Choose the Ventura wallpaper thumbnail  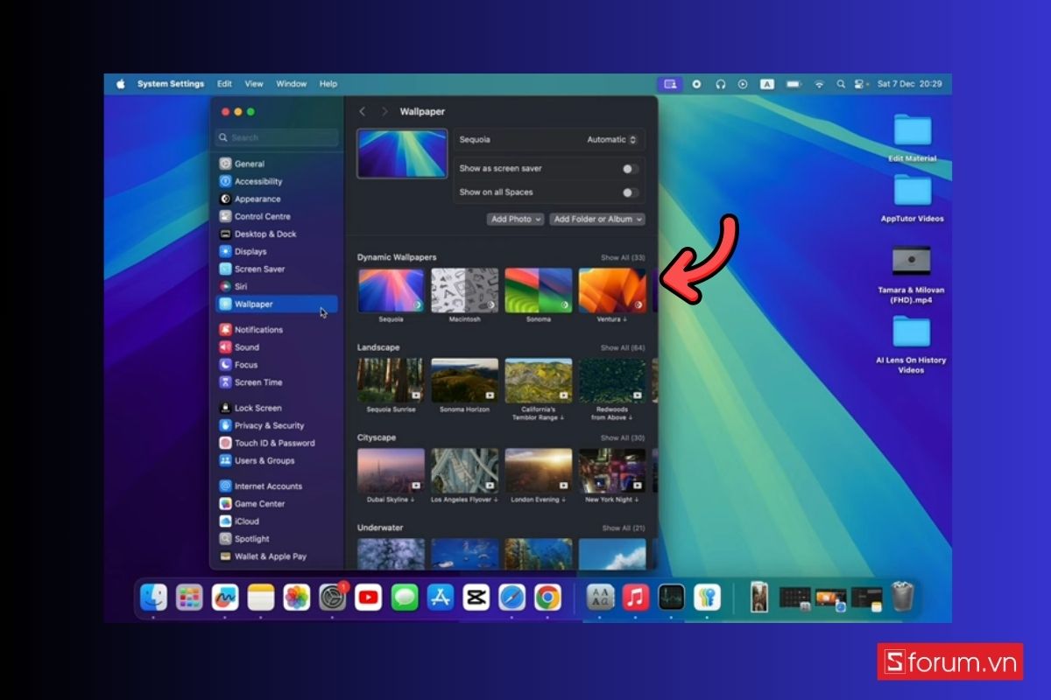point(612,290)
